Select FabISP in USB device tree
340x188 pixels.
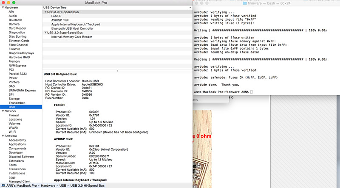point(56,16)
